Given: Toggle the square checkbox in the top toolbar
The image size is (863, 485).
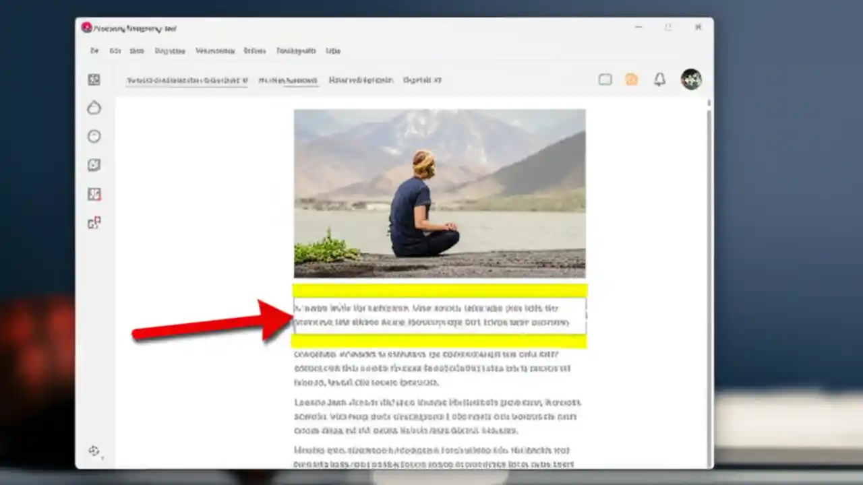Looking at the screenshot, I should click(605, 79).
